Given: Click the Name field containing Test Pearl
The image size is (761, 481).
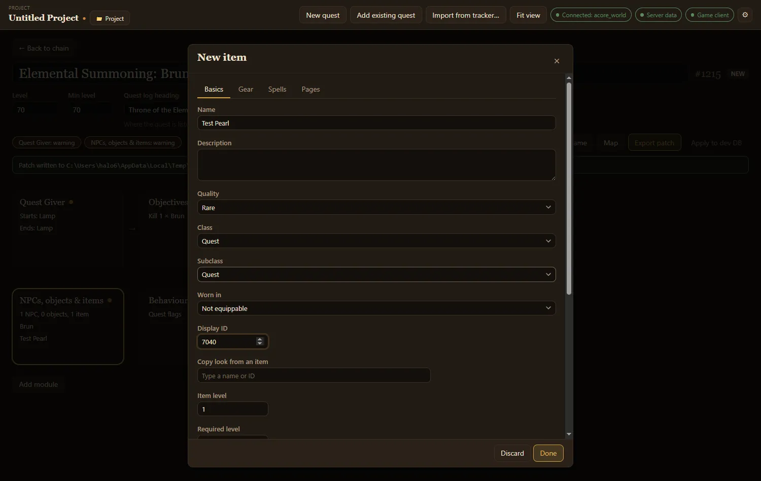Looking at the screenshot, I should pyautogui.click(x=376, y=123).
